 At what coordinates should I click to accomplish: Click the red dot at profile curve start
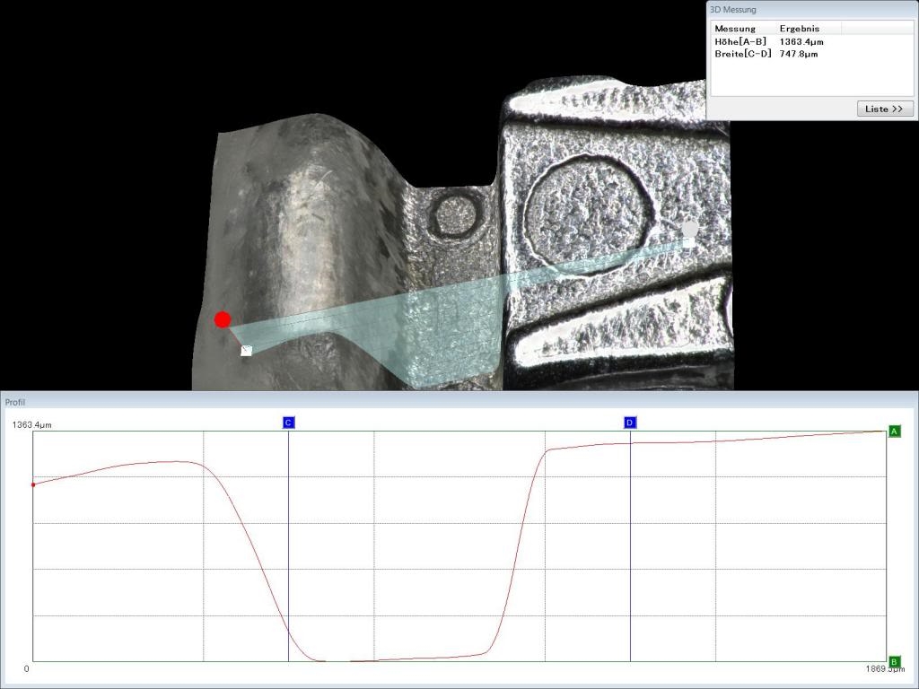(x=33, y=484)
